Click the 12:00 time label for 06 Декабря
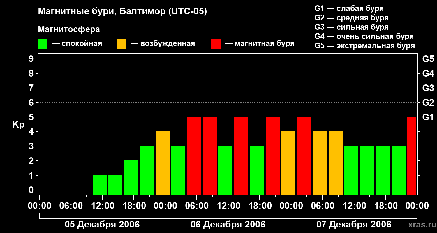 (228, 206)
